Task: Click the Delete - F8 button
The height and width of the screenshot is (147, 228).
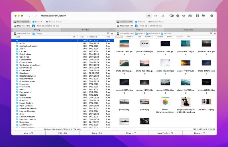Action: (x=199, y=133)
